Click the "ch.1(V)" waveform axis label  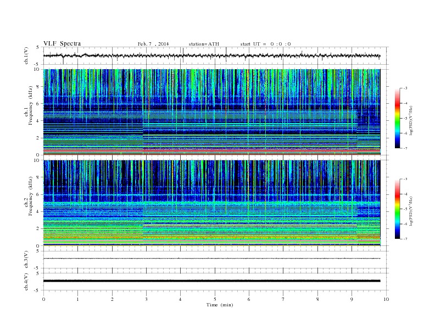click(x=26, y=55)
